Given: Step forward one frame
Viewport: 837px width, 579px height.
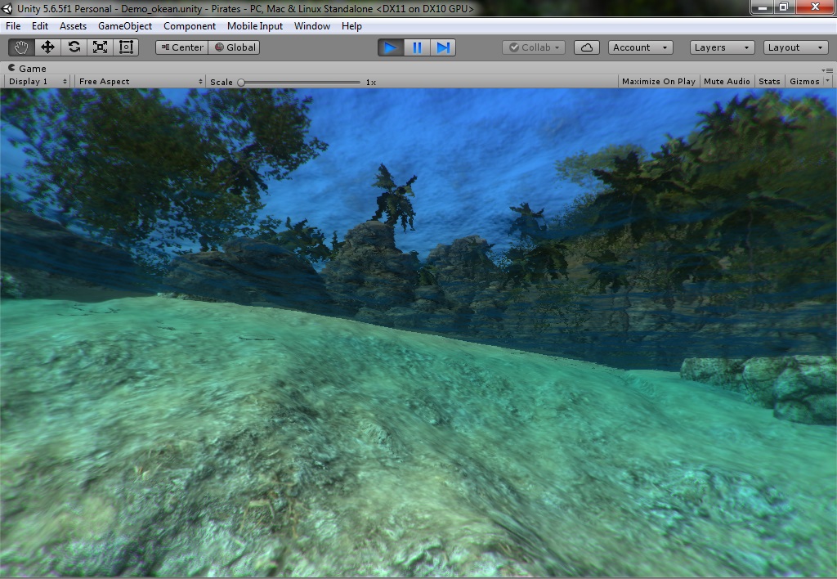Looking at the screenshot, I should click(443, 47).
